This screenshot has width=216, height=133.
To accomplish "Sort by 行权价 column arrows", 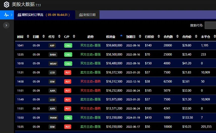I will coord(159,37).
